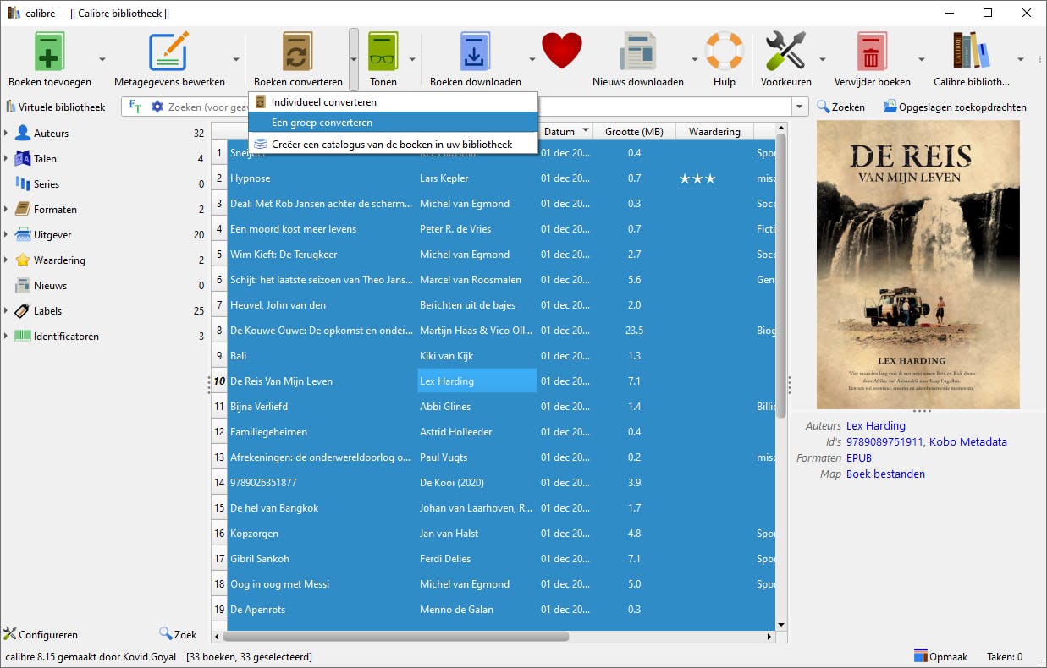Choose Creëer een catalogus menu item
Image resolution: width=1047 pixels, height=668 pixels.
point(393,145)
